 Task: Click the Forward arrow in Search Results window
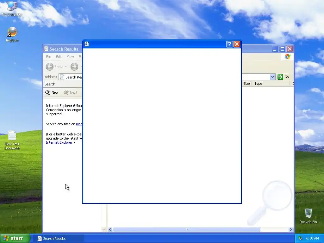point(74,66)
